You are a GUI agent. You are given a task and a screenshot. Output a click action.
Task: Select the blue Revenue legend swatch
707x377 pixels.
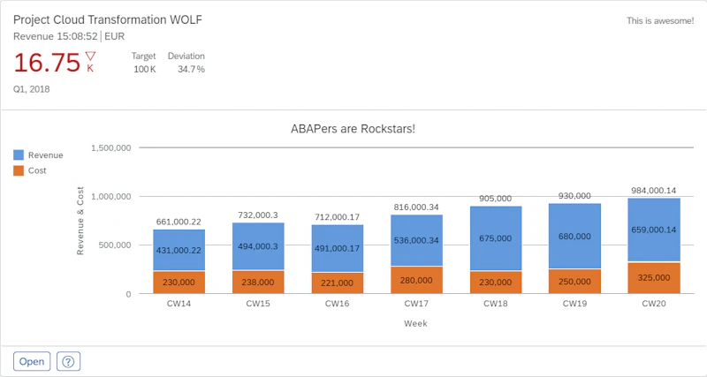click(19, 155)
